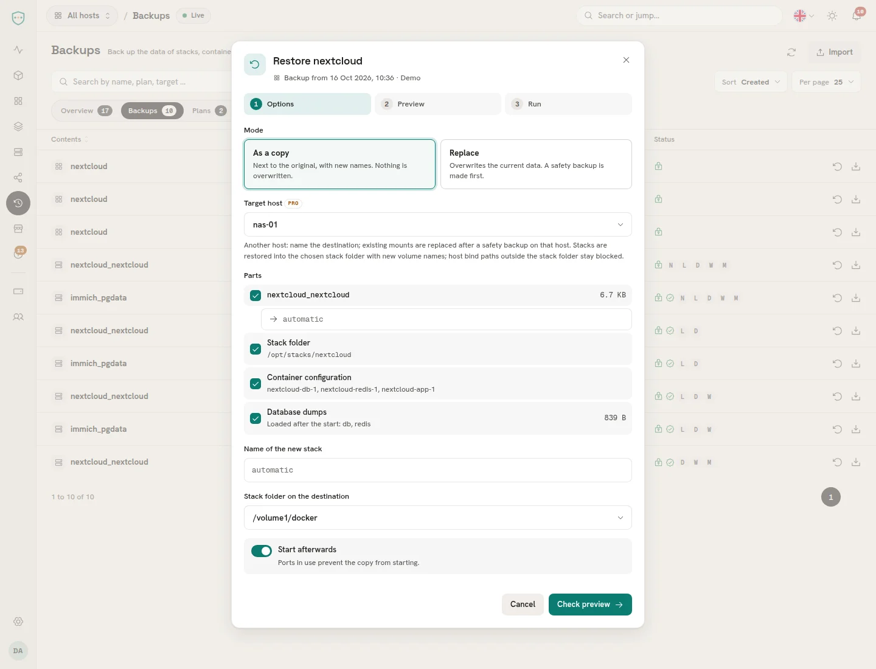
Task: Click the Check preview button
Action: point(590,605)
